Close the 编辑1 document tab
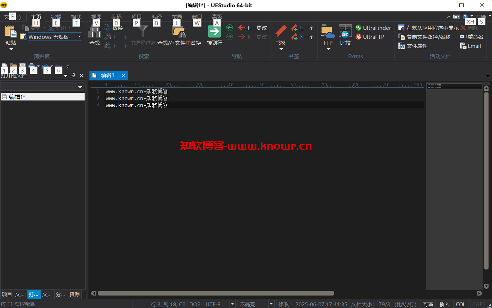The height and width of the screenshot is (308, 492). [123, 76]
